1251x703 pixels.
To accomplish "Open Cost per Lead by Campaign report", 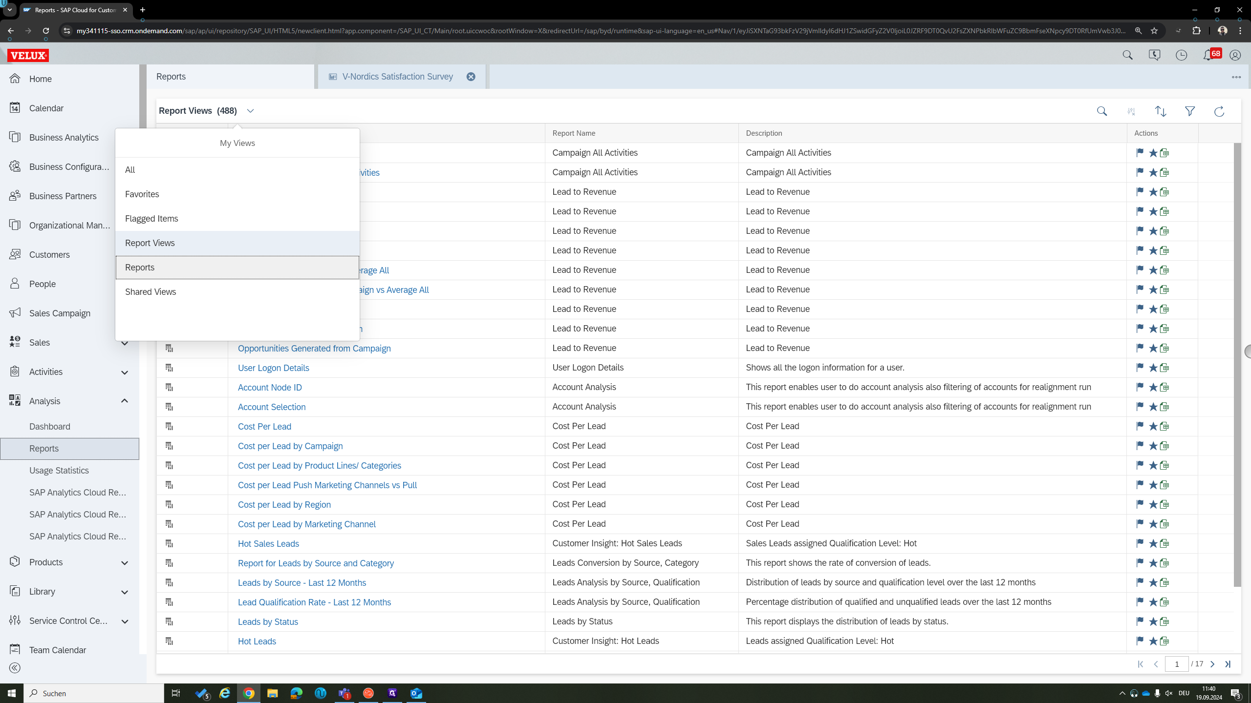I will tap(290, 446).
